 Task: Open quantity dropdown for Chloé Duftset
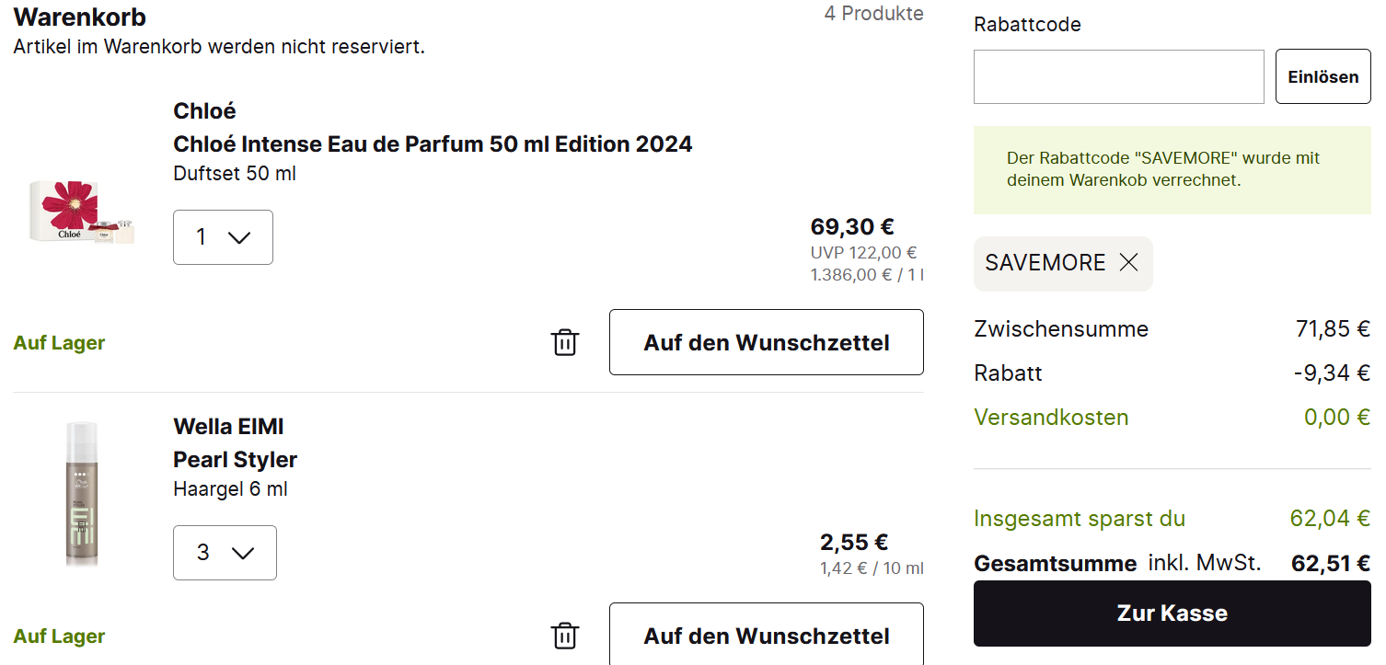223,237
